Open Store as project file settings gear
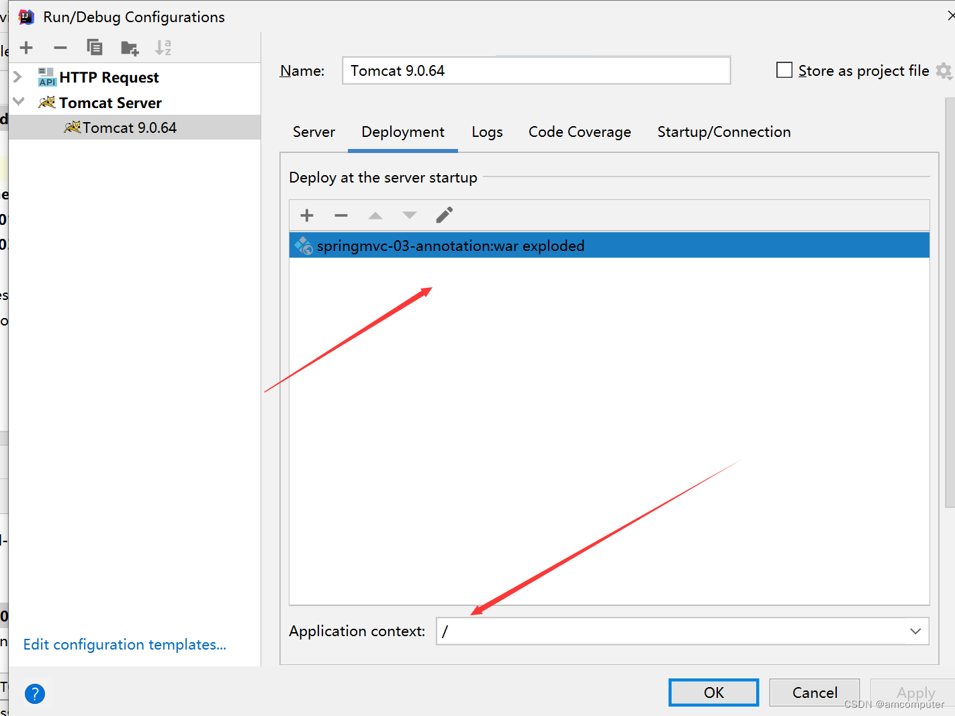The height and width of the screenshot is (716, 955). (944, 70)
